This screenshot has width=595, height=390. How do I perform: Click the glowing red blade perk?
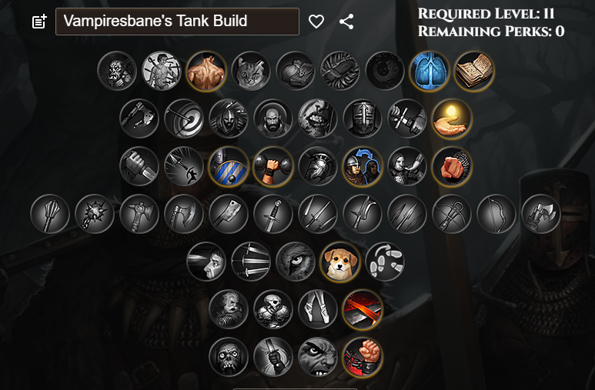coord(363,309)
